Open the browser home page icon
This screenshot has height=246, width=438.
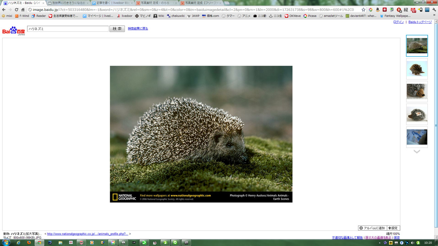pyautogui.click(x=23, y=10)
